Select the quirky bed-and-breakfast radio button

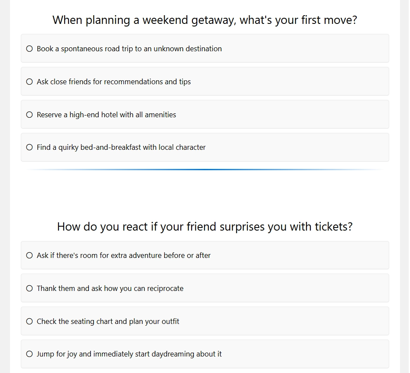click(29, 147)
